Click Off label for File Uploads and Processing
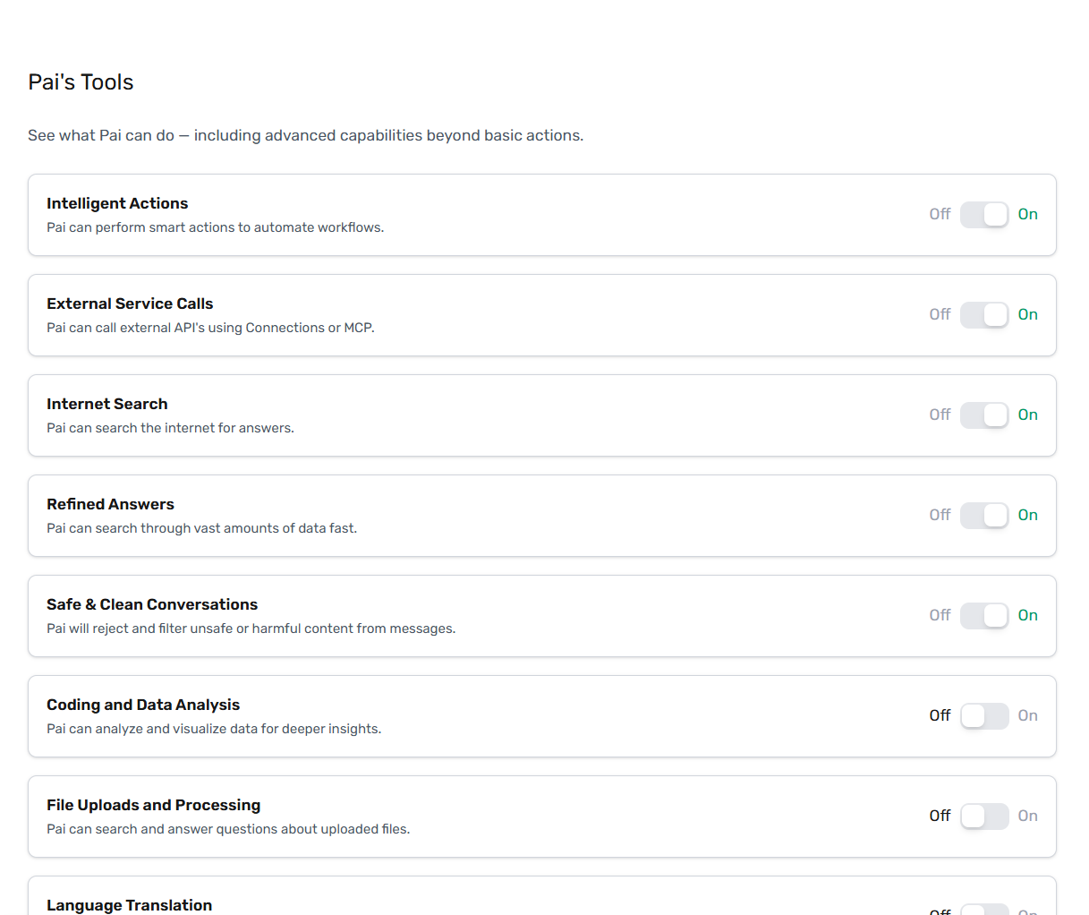Viewport: 1089px width, 915px height. click(940, 816)
